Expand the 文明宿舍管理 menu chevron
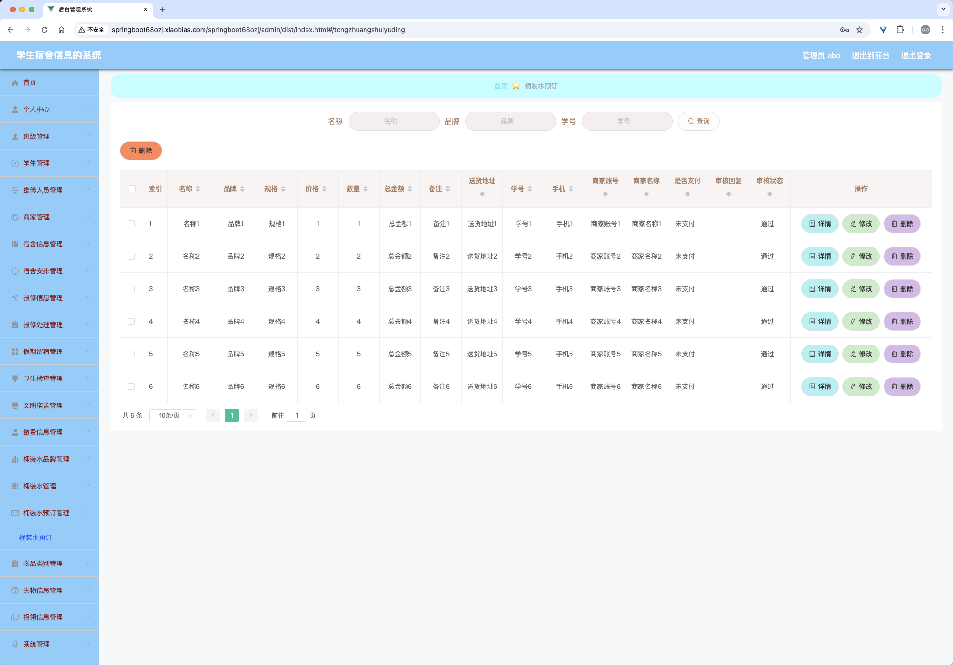The image size is (953, 665). 88,405
